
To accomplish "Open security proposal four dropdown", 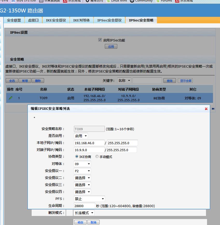I will (82, 192).
